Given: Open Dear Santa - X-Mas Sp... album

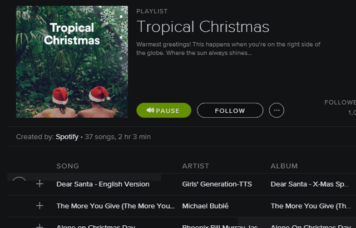Looking at the screenshot, I should 309,184.
